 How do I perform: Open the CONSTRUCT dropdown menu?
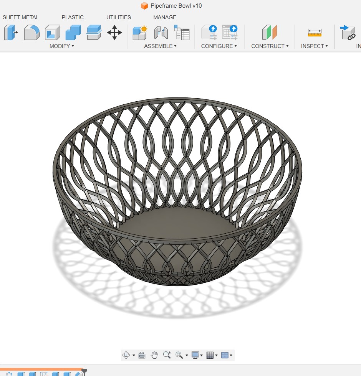point(270,46)
